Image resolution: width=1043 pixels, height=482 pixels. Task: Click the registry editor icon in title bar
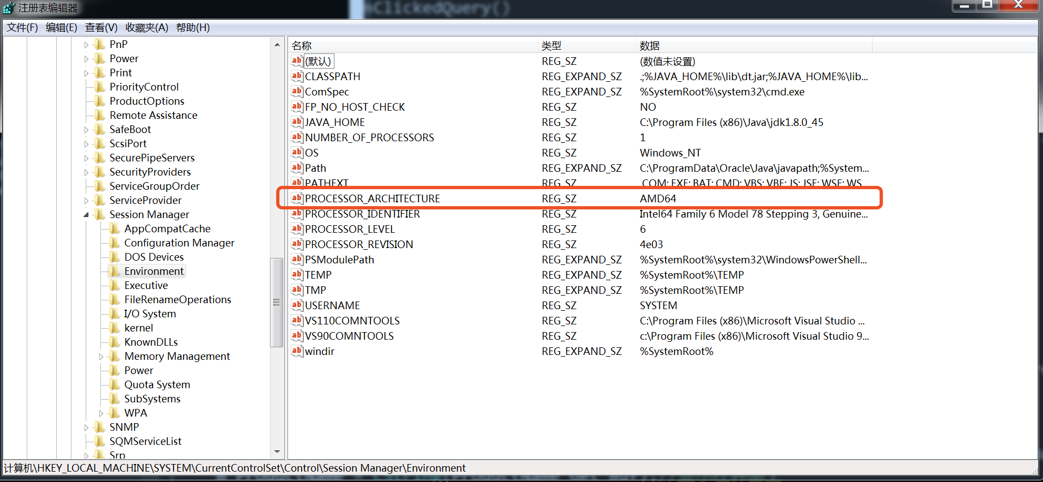pos(9,8)
